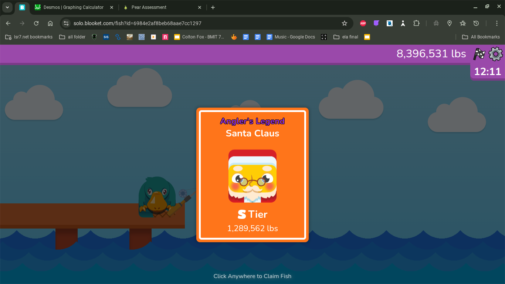
Task: Expand the tab search dropdown arrow
Action: [x=7, y=7]
